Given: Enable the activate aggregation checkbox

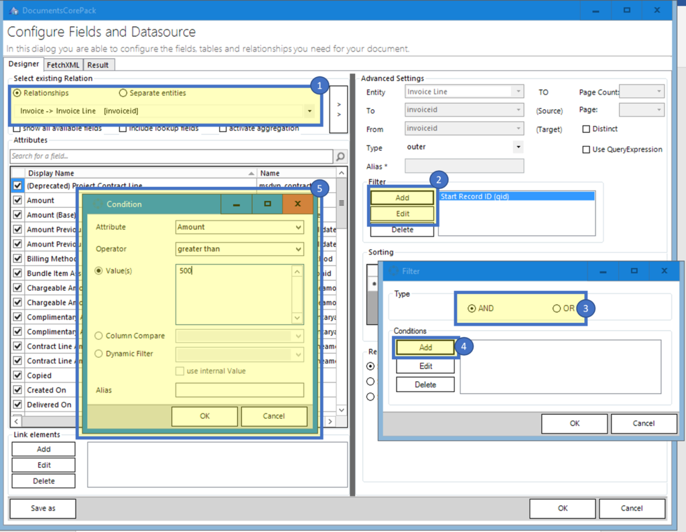Looking at the screenshot, I should 224,129.
